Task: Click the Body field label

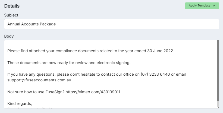Action: [9, 36]
